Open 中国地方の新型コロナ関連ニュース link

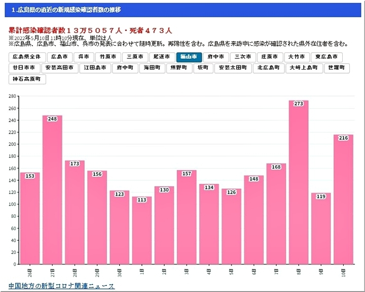(62, 287)
